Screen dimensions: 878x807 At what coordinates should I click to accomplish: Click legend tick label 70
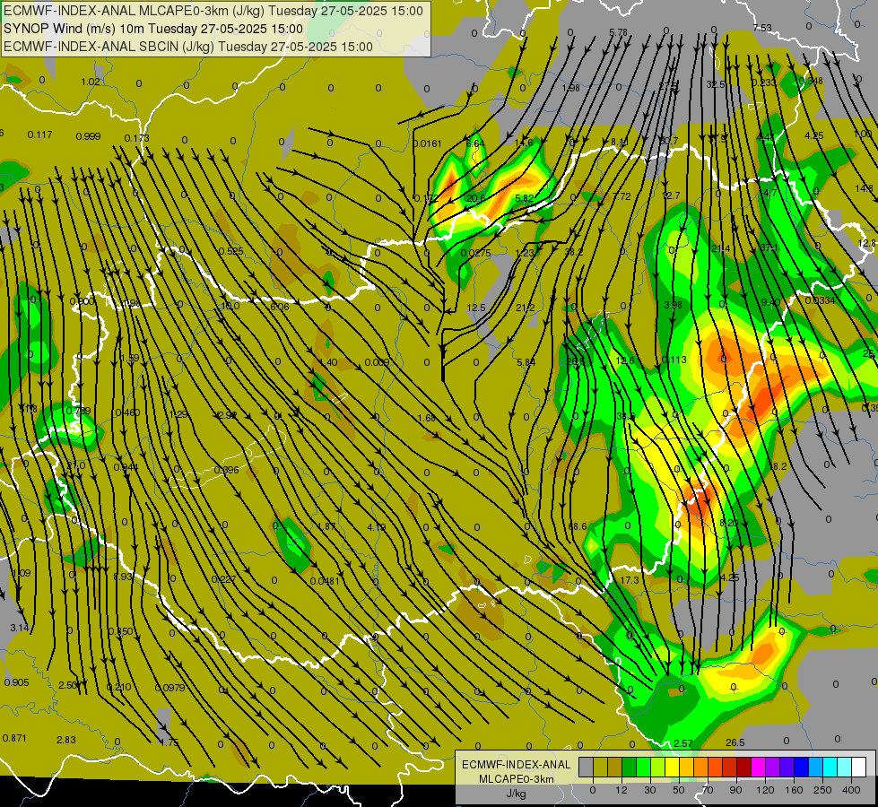[708, 790]
